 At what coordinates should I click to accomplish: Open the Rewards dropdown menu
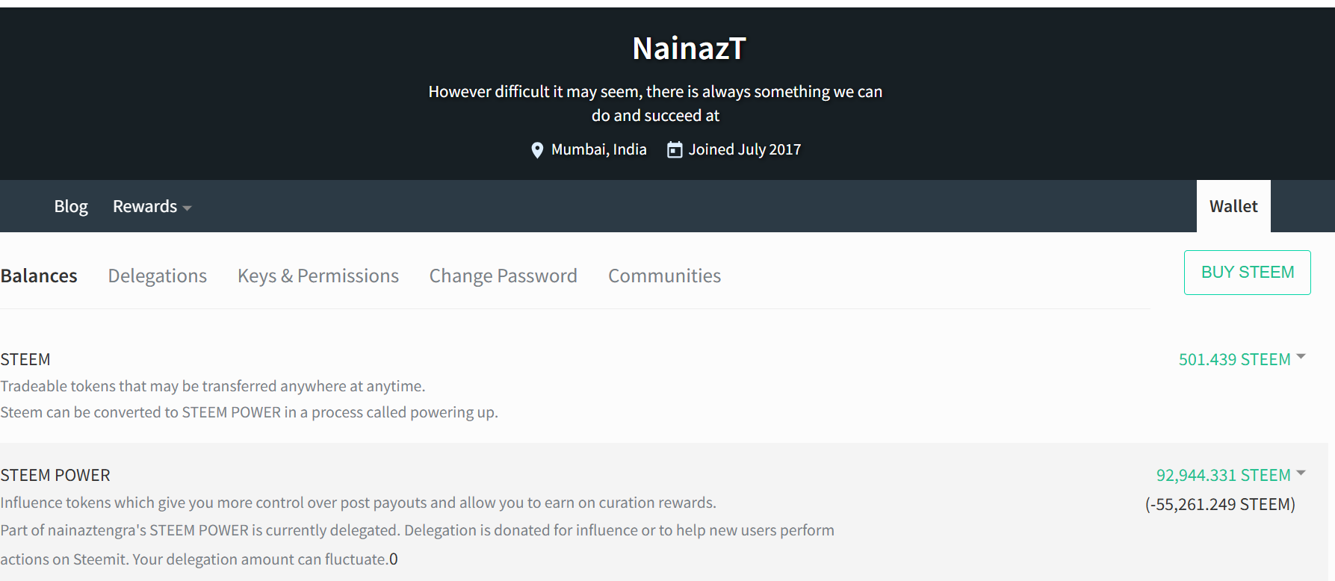point(152,206)
